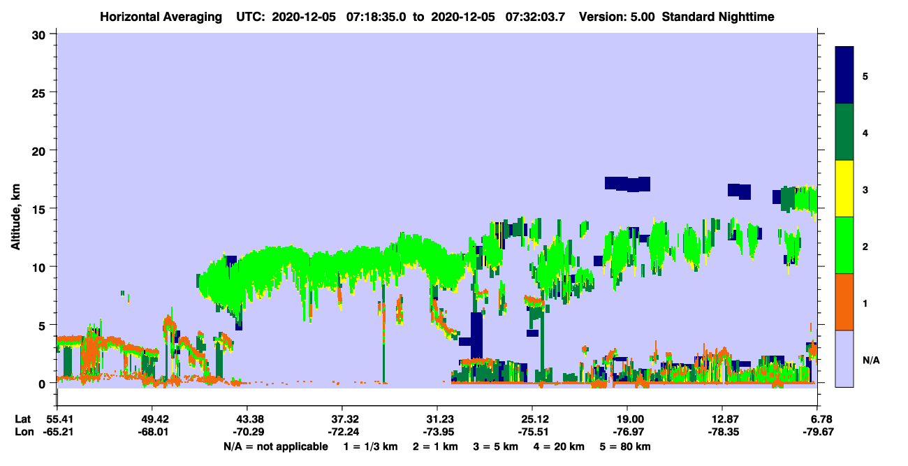Click the y-axis tick label 15
This screenshot has width=908, height=466.
pyautogui.click(x=41, y=208)
